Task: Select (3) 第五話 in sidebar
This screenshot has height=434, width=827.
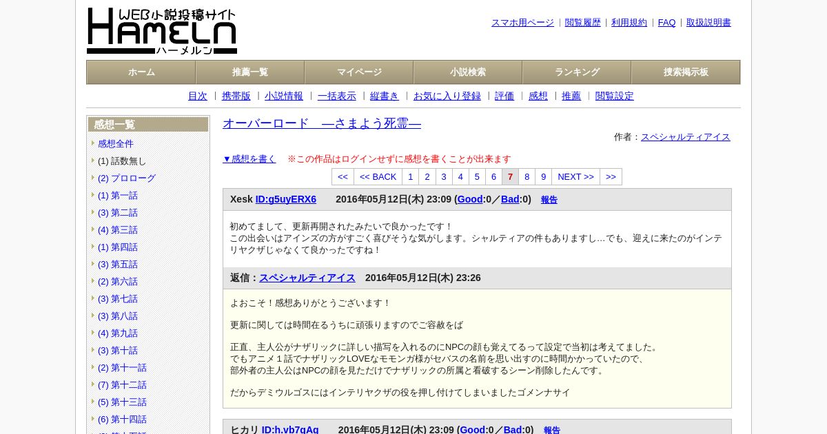Action: [118, 265]
